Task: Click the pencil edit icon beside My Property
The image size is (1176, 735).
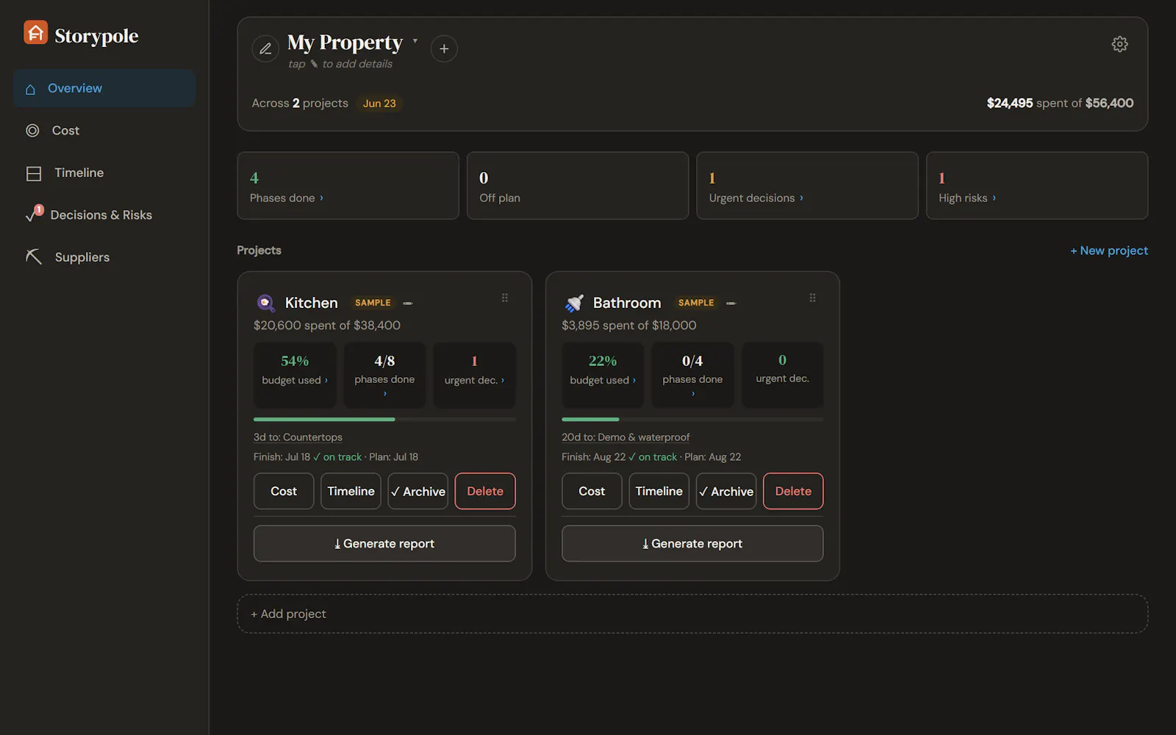Action: coord(265,49)
